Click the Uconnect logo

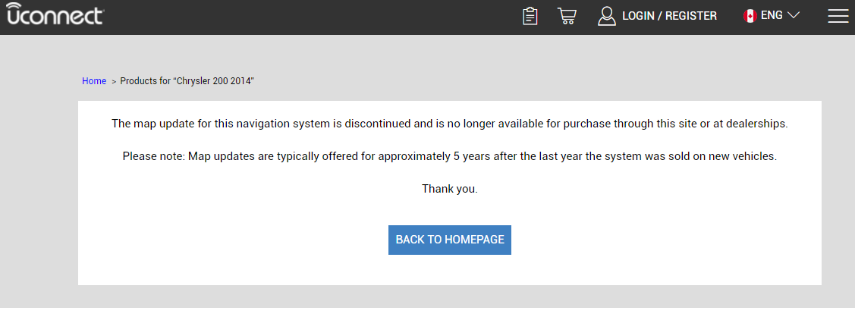(55, 14)
